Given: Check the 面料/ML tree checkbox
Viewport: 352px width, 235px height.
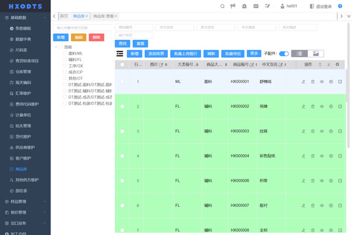Looking at the screenshot, I should pyautogui.click(x=65, y=53).
